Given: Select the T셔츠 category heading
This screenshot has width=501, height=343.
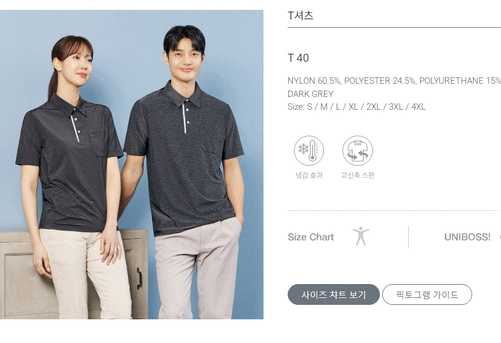Looking at the screenshot, I should [x=300, y=16].
